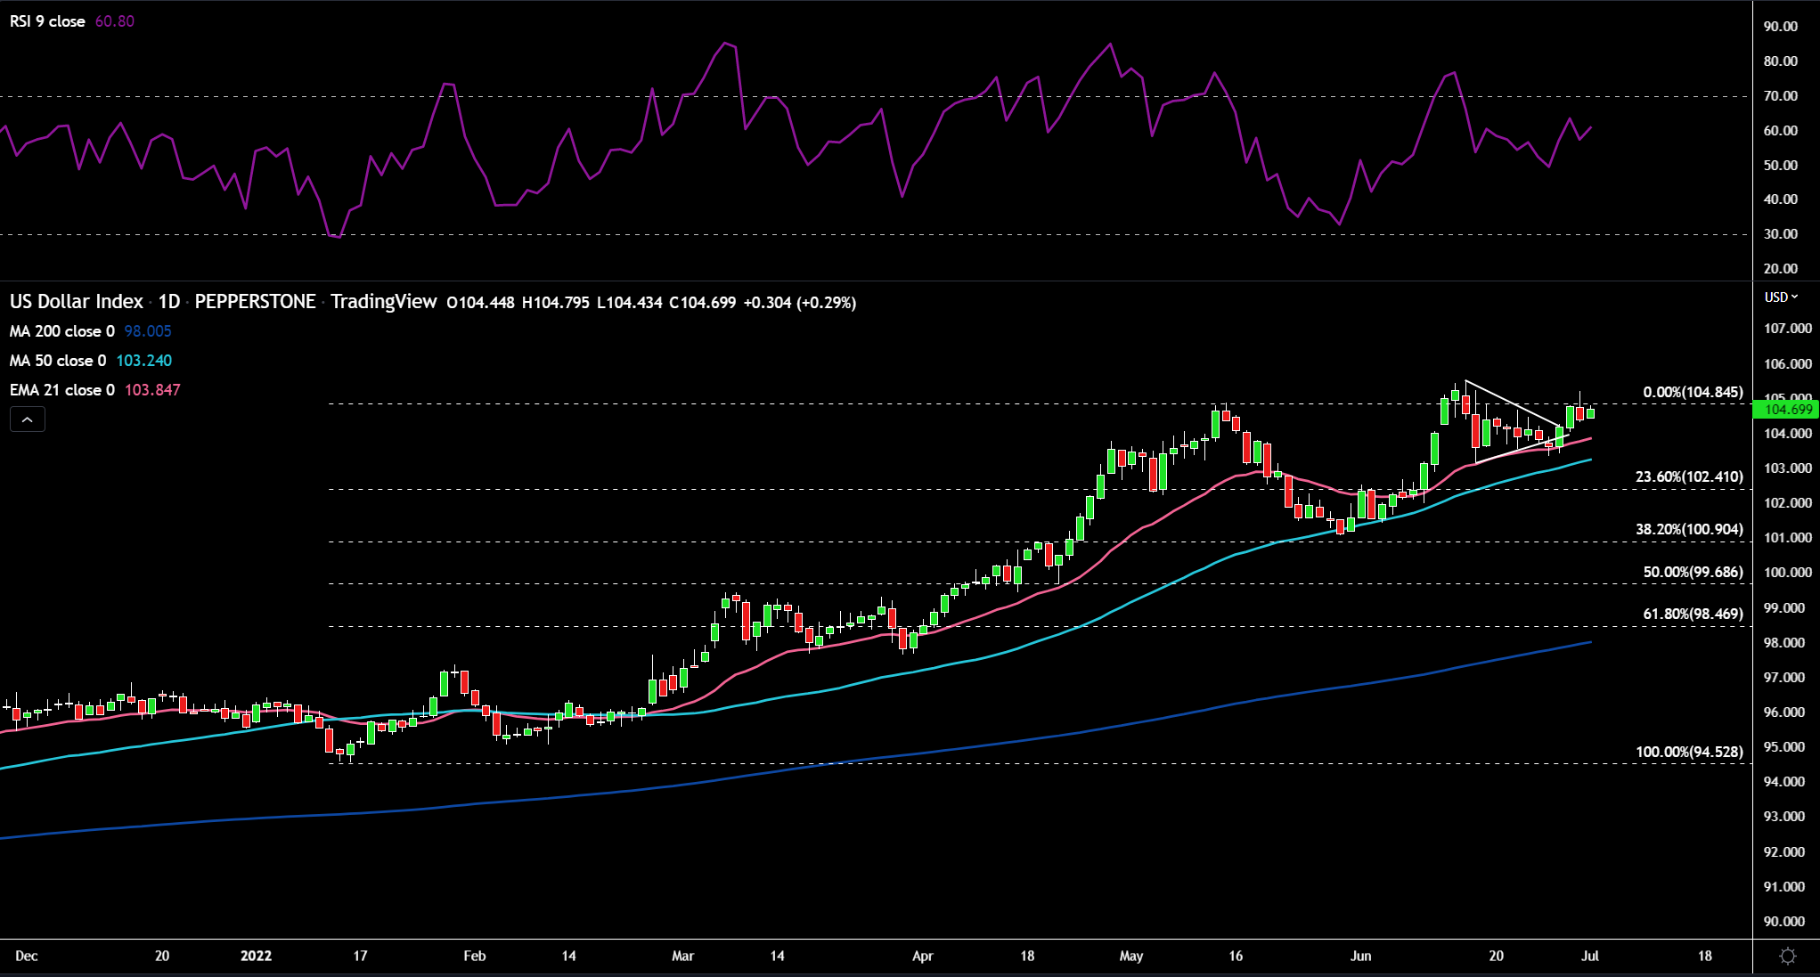Click the open price O104.448 in header
Screen dimensions: 1820x977
(x=481, y=303)
